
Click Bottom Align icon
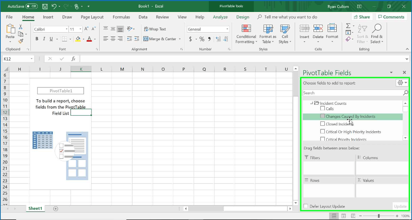coord(120,29)
